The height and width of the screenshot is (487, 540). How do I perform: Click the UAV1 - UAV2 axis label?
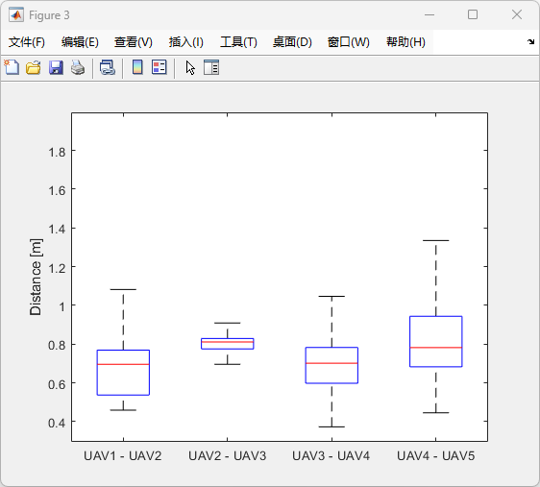123,456
